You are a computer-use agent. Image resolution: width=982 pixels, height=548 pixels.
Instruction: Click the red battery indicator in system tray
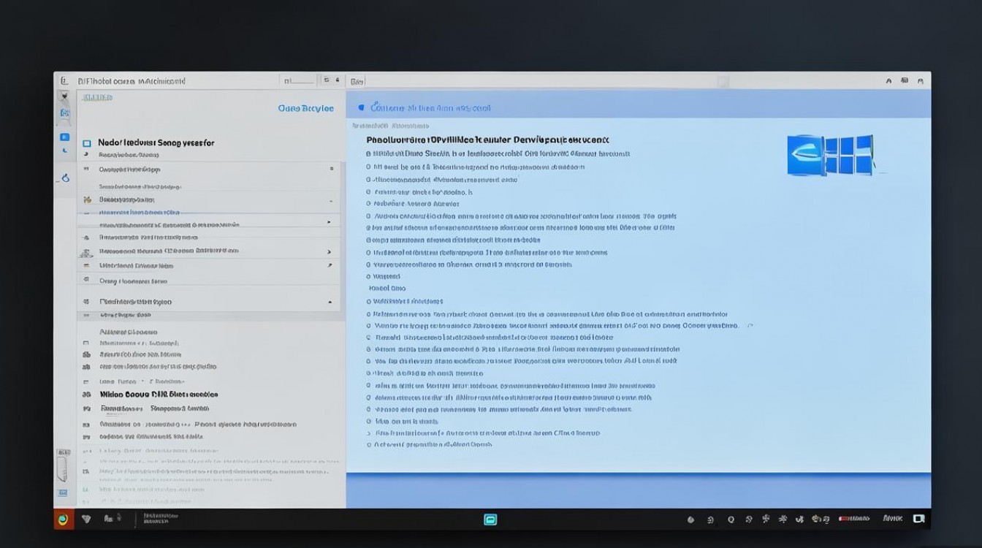click(x=853, y=519)
